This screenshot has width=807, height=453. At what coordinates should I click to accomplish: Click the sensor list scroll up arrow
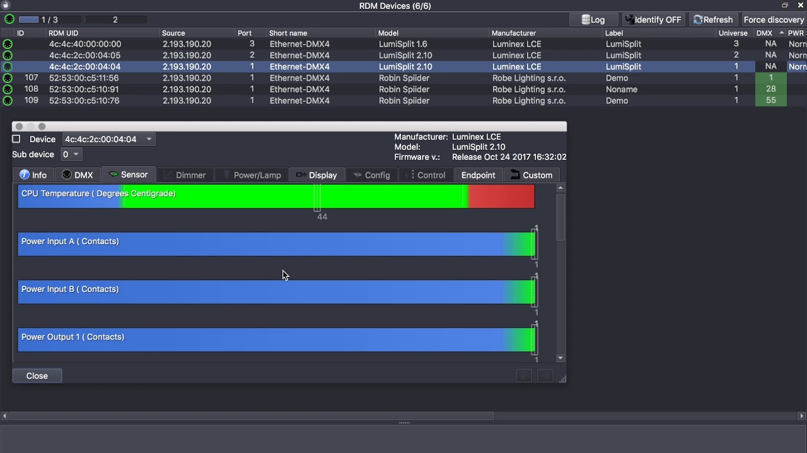pyautogui.click(x=560, y=188)
